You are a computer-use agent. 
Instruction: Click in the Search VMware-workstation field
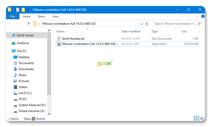(x=175, y=24)
